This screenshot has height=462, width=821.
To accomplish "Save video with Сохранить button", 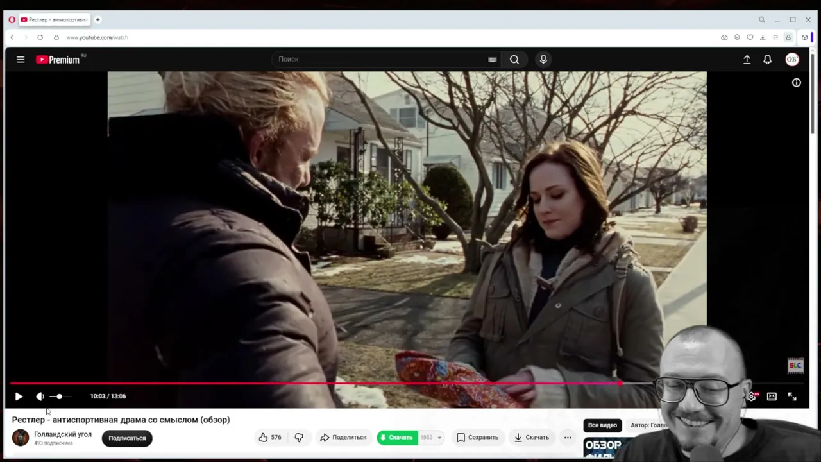I will pyautogui.click(x=477, y=438).
